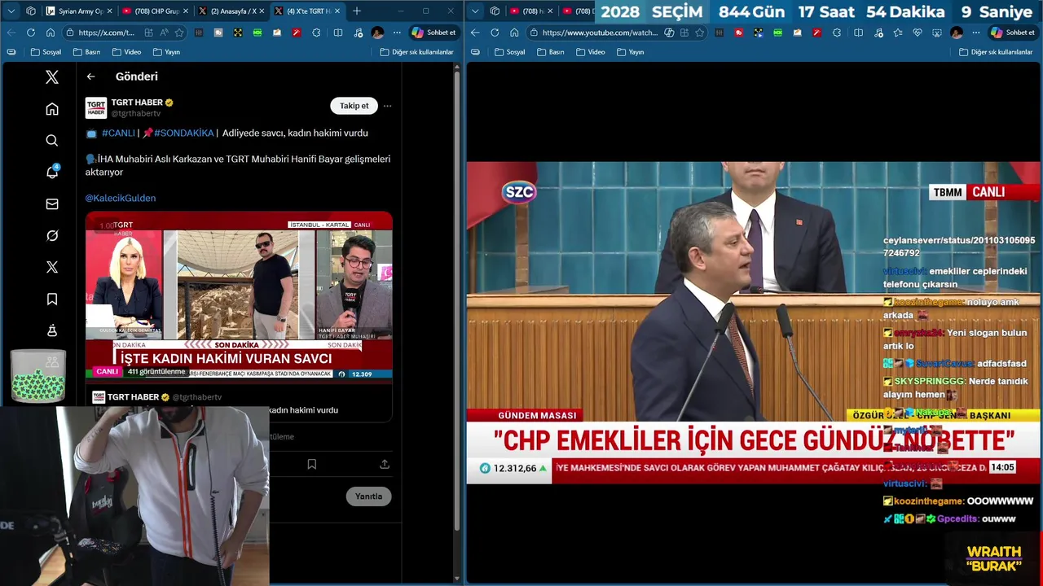Click green HDX extension icon in left browser
Image resolution: width=1043 pixels, height=586 pixels.
coord(257,33)
